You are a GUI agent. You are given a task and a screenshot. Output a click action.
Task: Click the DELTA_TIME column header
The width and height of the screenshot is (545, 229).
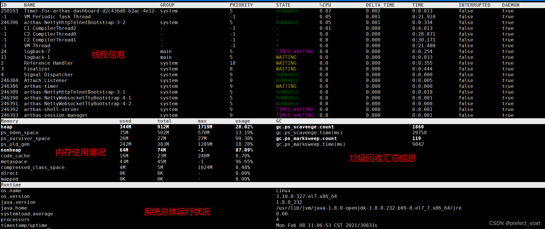coord(380,5)
